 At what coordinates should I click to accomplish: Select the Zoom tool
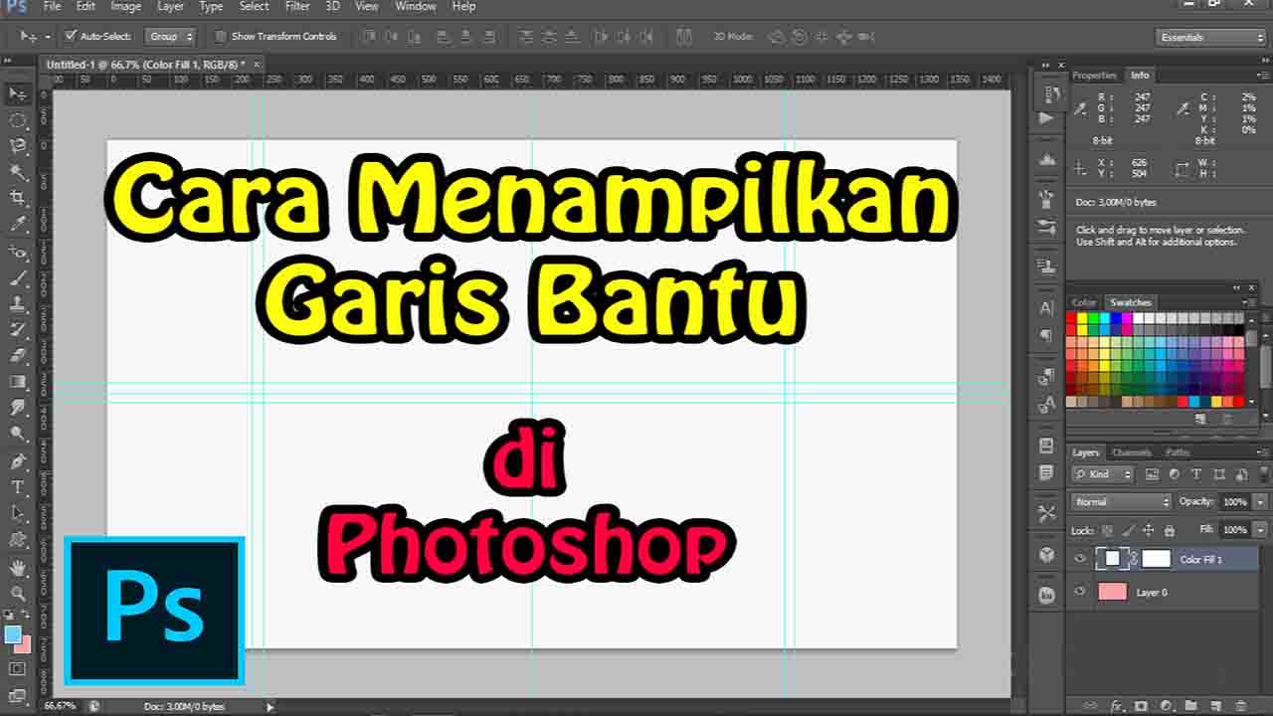18,594
